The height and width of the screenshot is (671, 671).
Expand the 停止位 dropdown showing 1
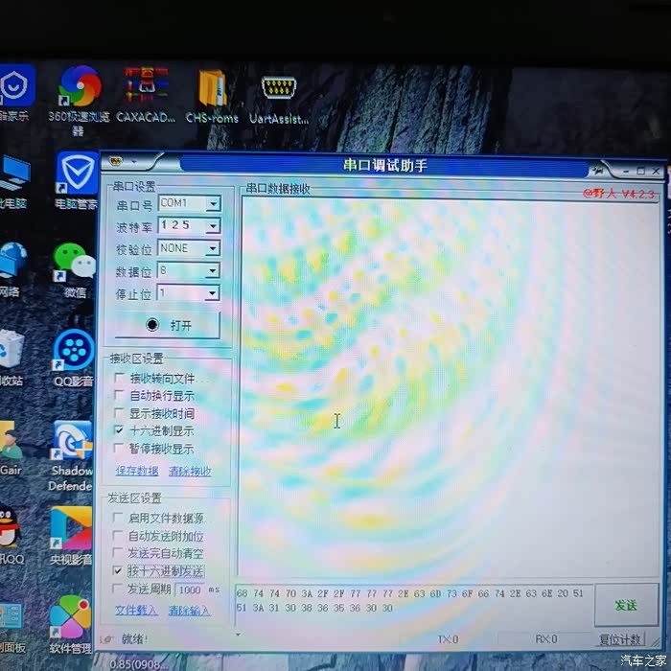click(212, 293)
